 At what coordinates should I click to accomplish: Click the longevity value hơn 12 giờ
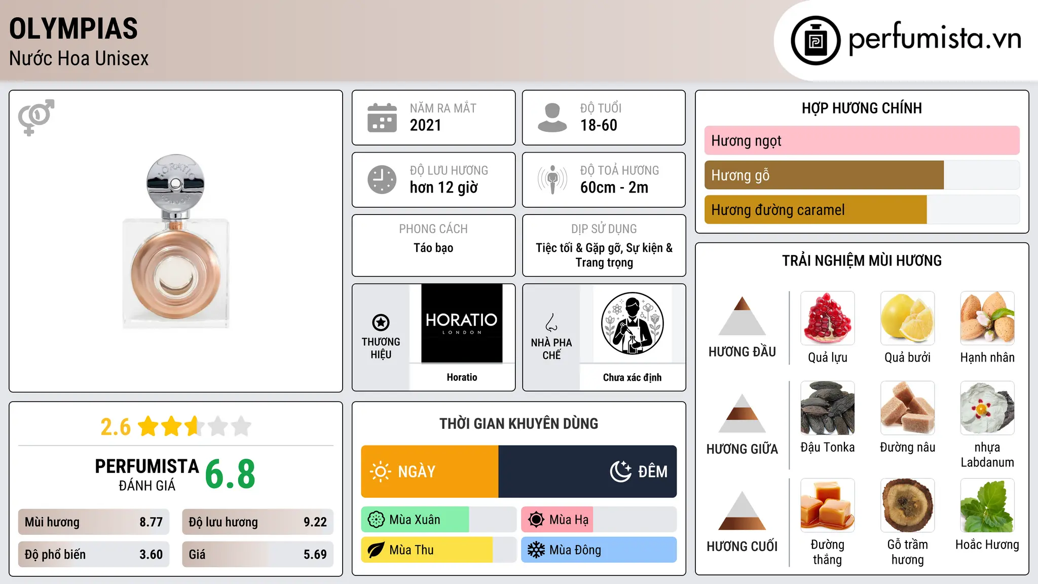click(444, 188)
